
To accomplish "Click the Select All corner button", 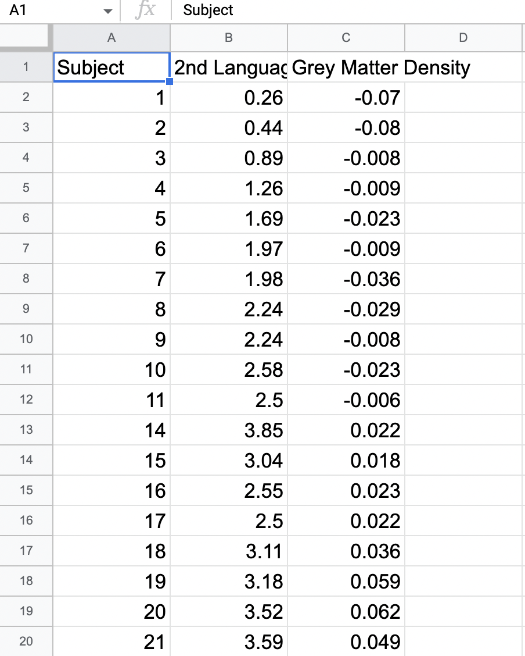I will 26,37.
